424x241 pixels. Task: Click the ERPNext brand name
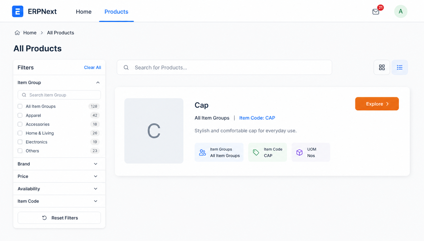click(x=42, y=11)
